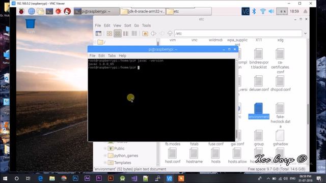The height and width of the screenshot is (183, 326).
Task: Go up to parent folder
Action: 170,34
